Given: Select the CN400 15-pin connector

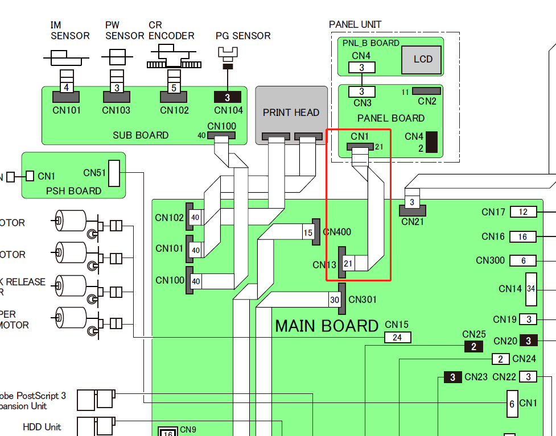Looking at the screenshot, I should (316, 232).
